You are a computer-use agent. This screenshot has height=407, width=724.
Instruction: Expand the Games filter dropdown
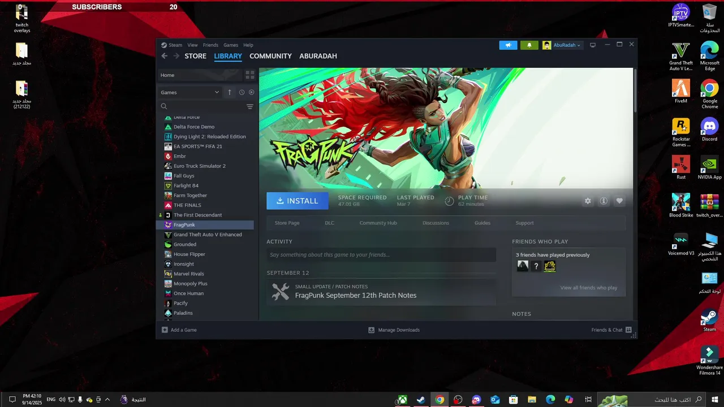[x=189, y=92]
